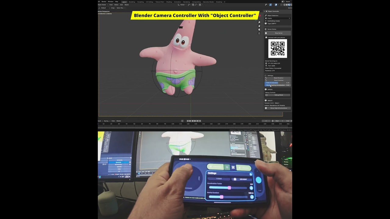
Task: Jump to the previous keyframe
Action: click(190, 121)
